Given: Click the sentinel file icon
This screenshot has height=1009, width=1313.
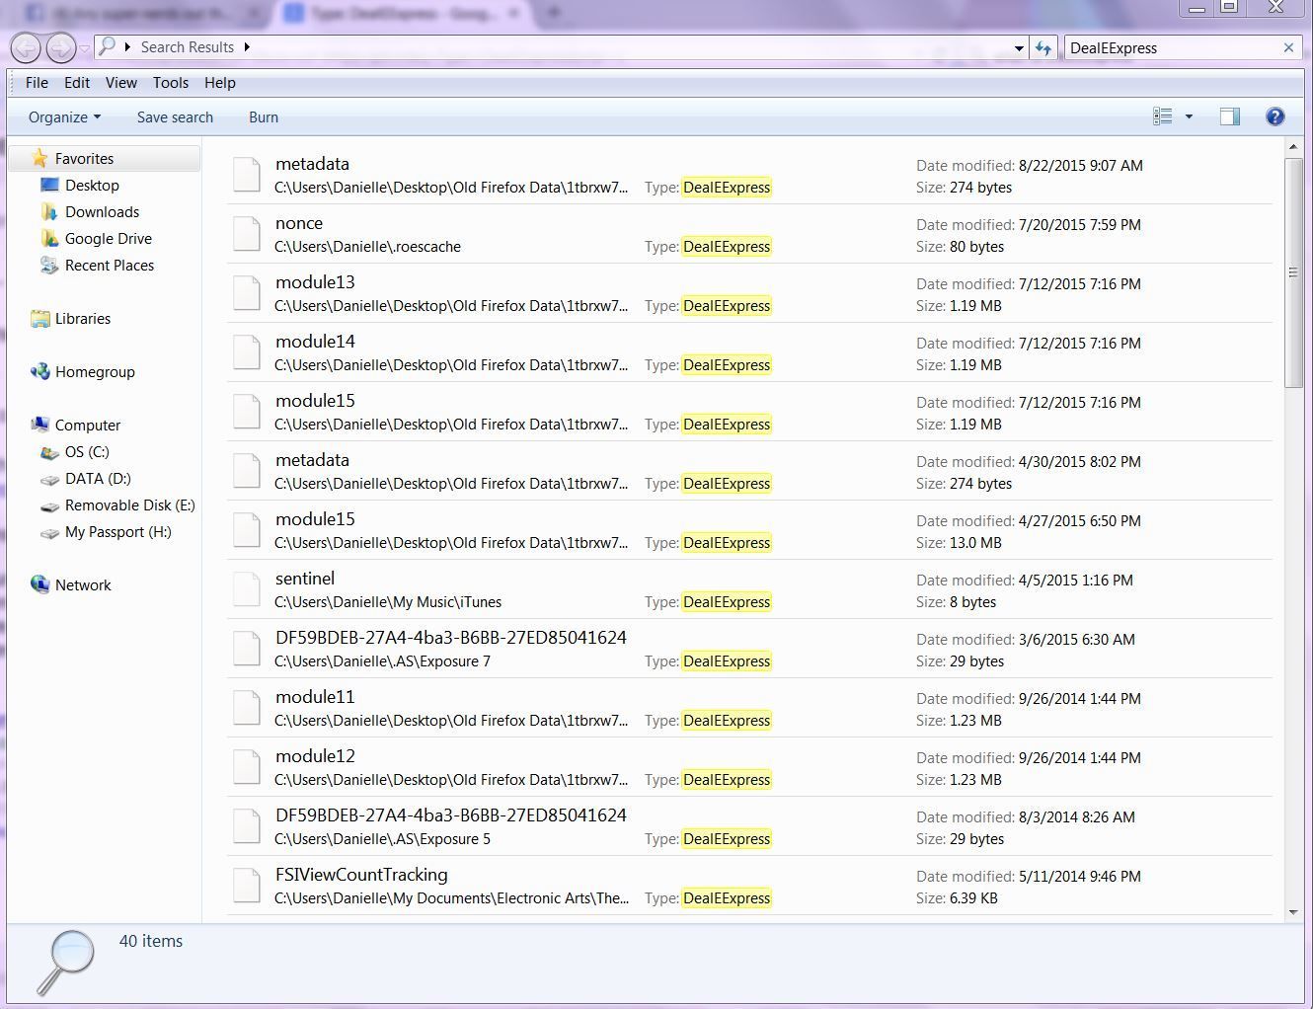Looking at the screenshot, I should point(247,589).
